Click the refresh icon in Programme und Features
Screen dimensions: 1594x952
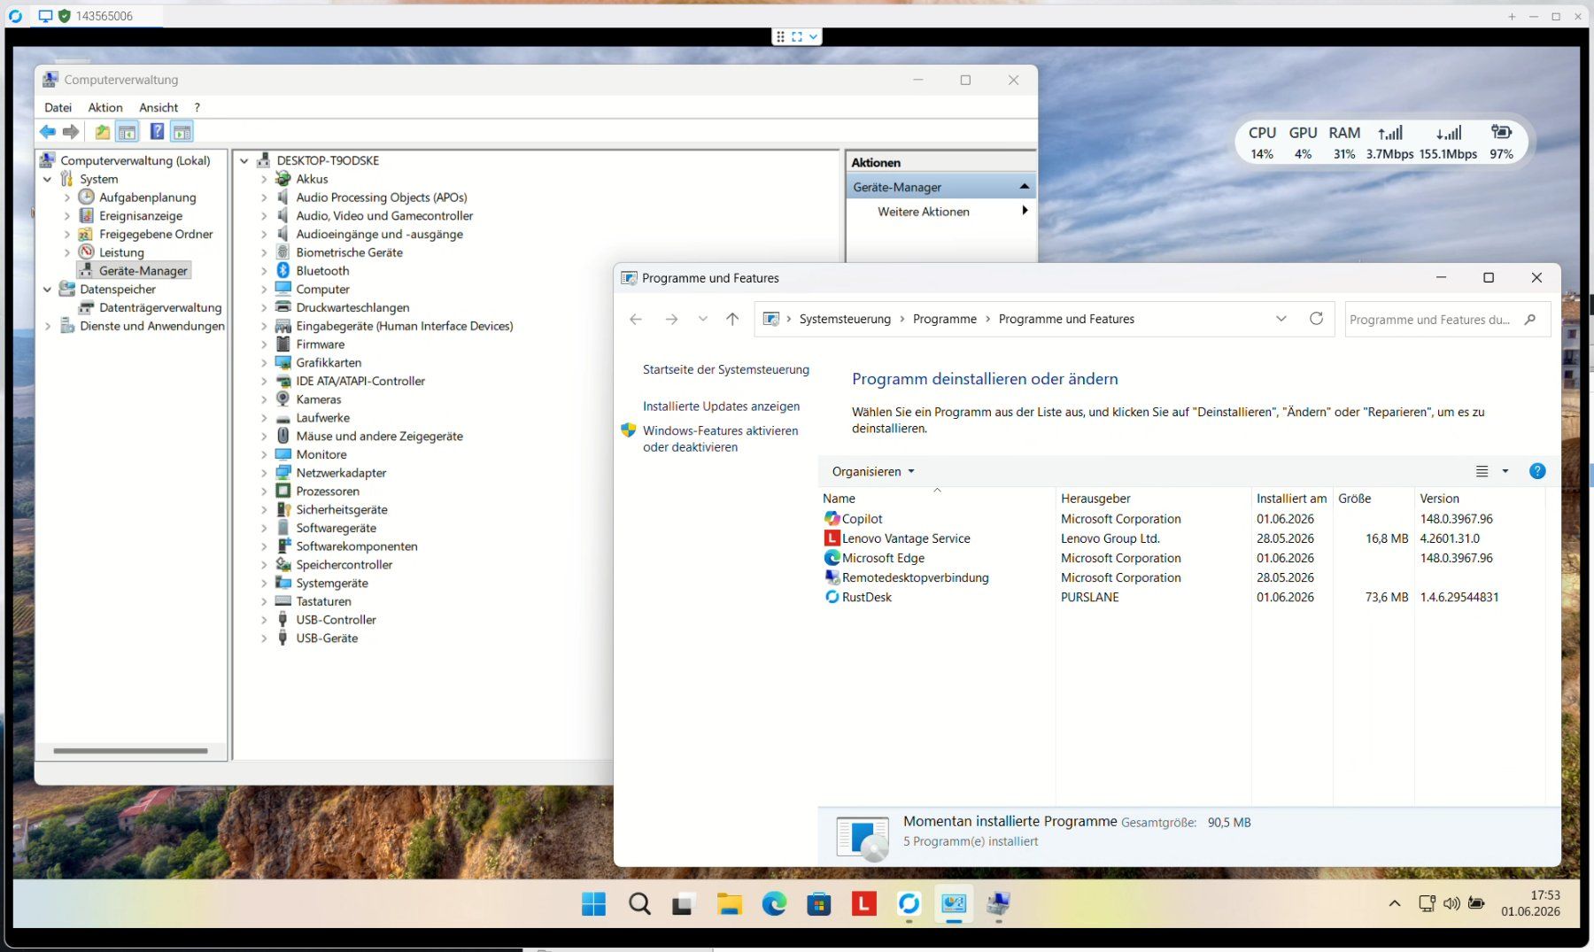click(1316, 319)
